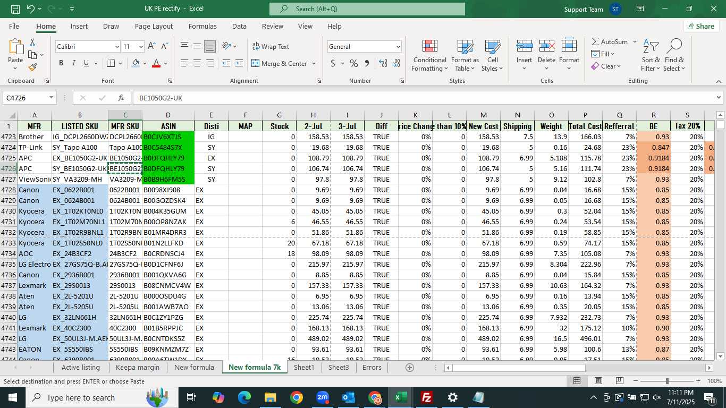Open the Data ribbon tab
The image size is (726, 408).
coord(239,26)
